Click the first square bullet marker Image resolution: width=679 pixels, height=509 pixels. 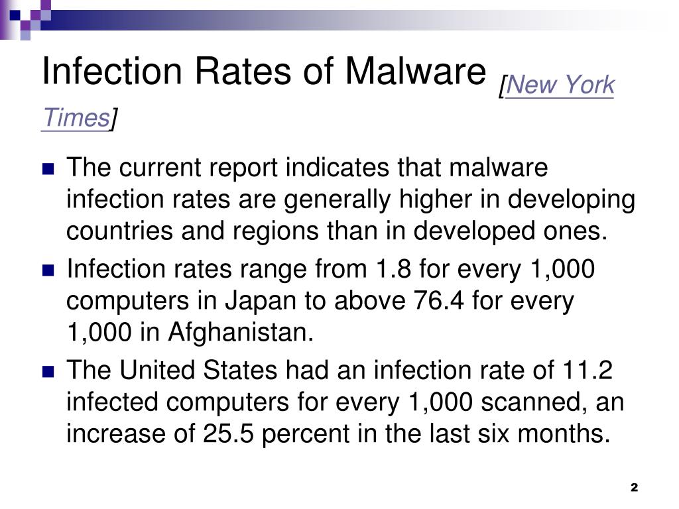(x=48, y=168)
